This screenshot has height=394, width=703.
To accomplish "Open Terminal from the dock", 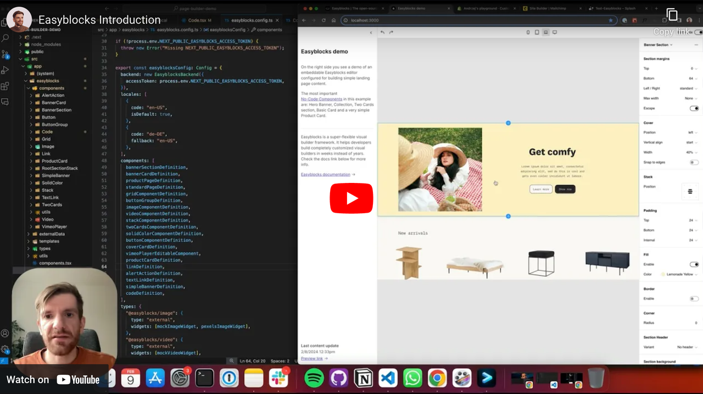I will click(x=205, y=378).
